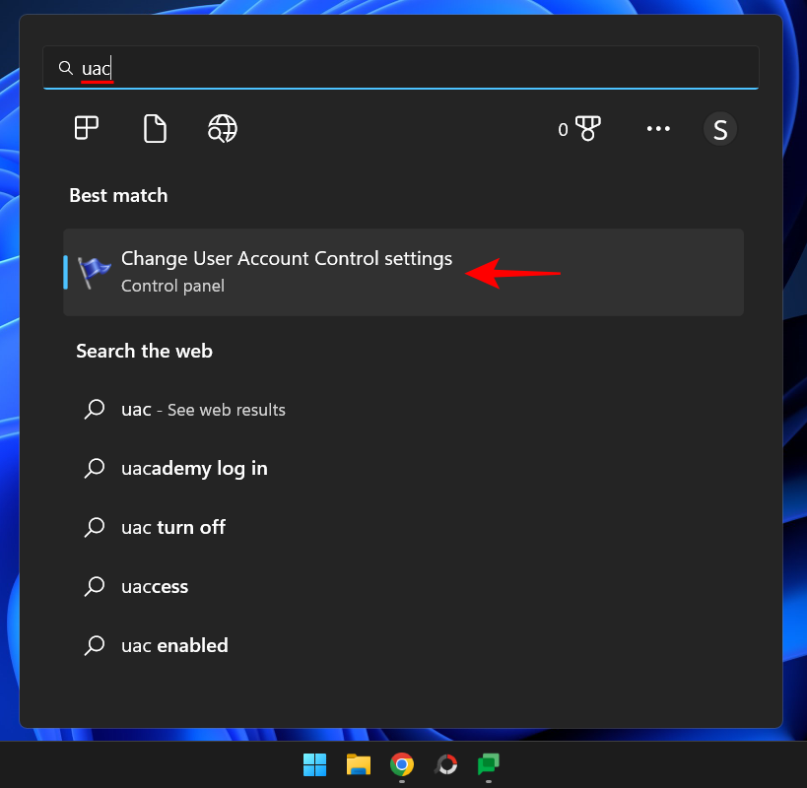Open the Start menu from the taskbar
The height and width of the screenshot is (788, 807).
314,763
